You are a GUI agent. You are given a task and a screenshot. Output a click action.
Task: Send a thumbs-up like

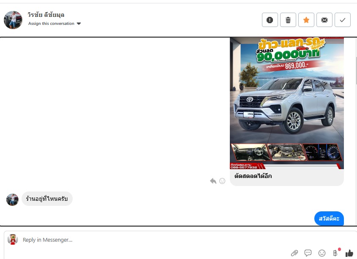[x=349, y=253]
